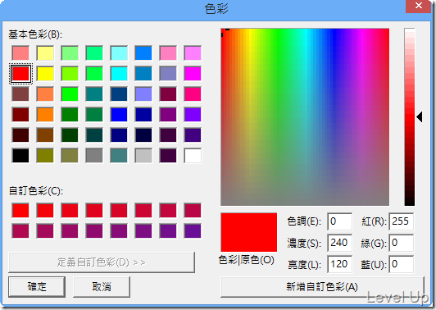Choose the salmon pink swatch above red
This screenshot has width=436, height=310.
[20, 53]
